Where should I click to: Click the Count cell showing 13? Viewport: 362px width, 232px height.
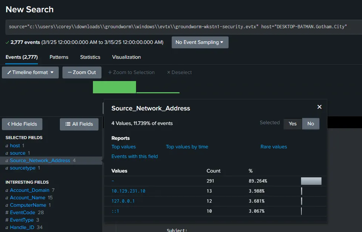[209, 191]
